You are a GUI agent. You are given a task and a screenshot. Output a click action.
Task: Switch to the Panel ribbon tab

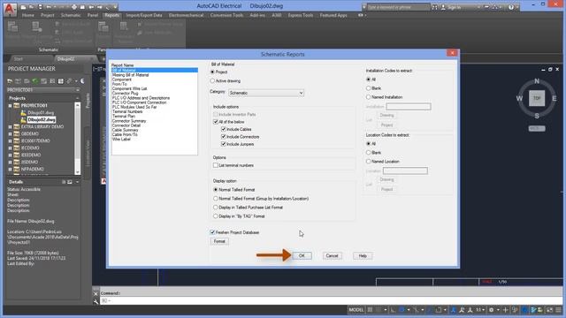tap(93, 16)
